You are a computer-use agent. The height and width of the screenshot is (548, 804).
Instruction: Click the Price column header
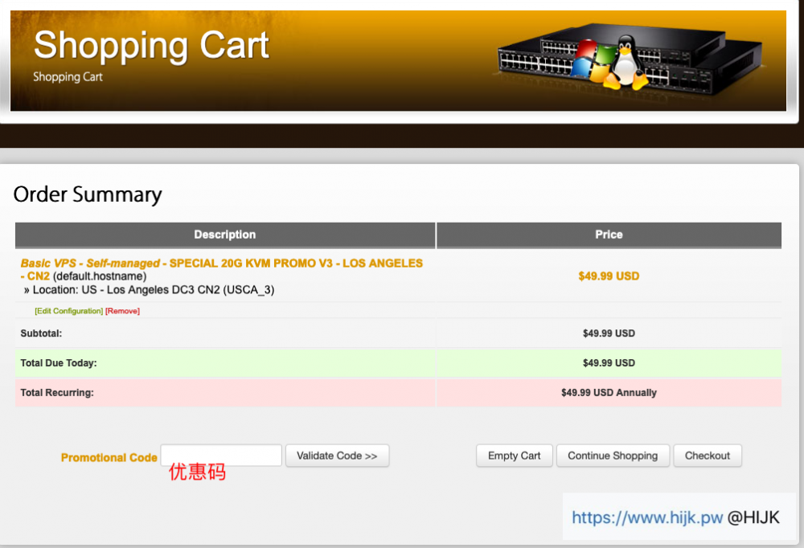point(609,235)
